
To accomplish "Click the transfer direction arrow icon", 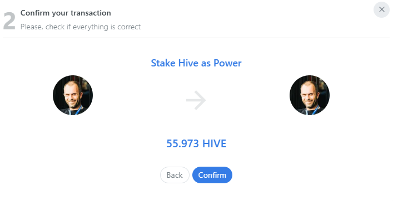I will [196, 100].
